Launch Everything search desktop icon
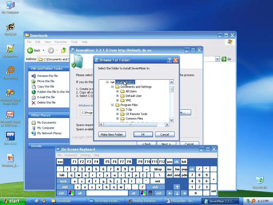 tap(10, 73)
